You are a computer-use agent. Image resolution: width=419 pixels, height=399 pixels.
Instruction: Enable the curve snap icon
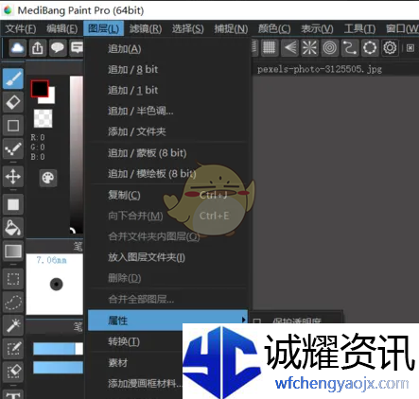[x=350, y=48]
